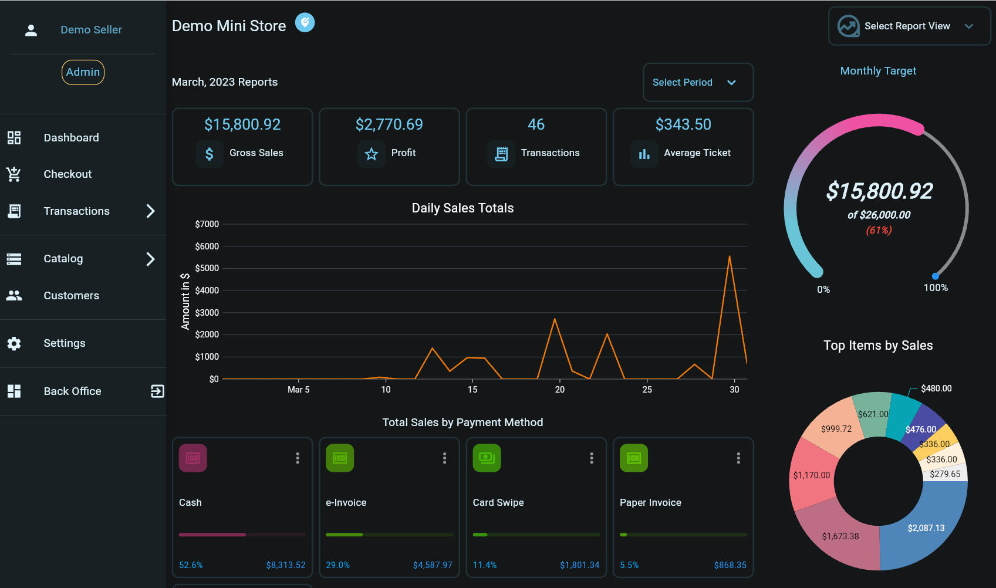Open the Select Period dropdown

tap(698, 83)
